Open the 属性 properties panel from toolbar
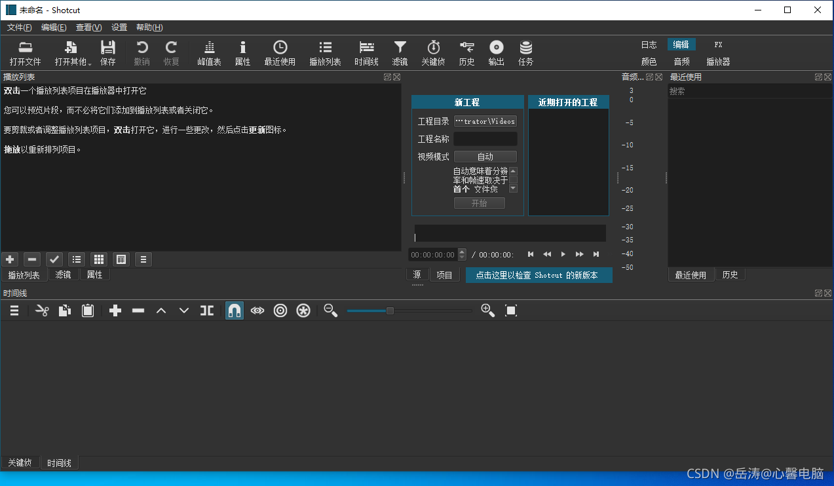 (x=242, y=53)
